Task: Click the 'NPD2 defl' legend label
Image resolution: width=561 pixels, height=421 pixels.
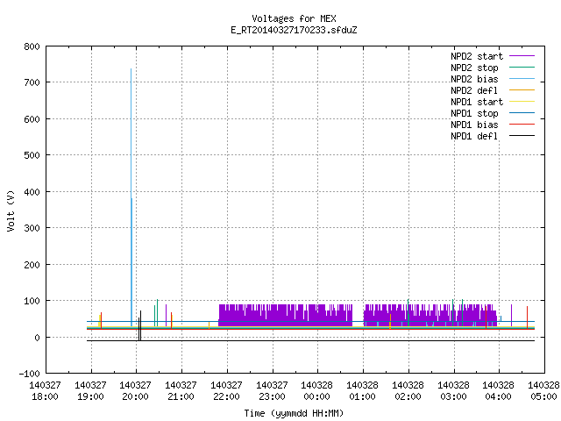Action: 474,90
